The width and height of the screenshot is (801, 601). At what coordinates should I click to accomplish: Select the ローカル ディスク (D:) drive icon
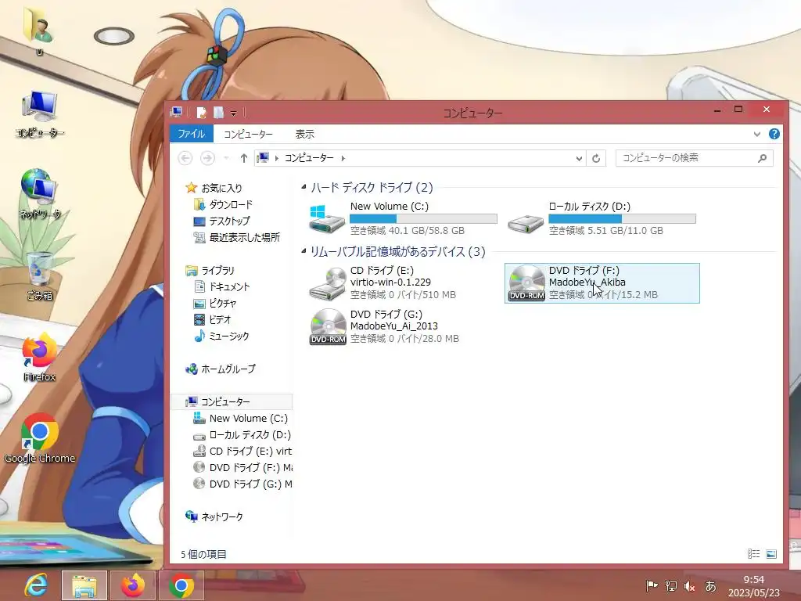click(525, 223)
